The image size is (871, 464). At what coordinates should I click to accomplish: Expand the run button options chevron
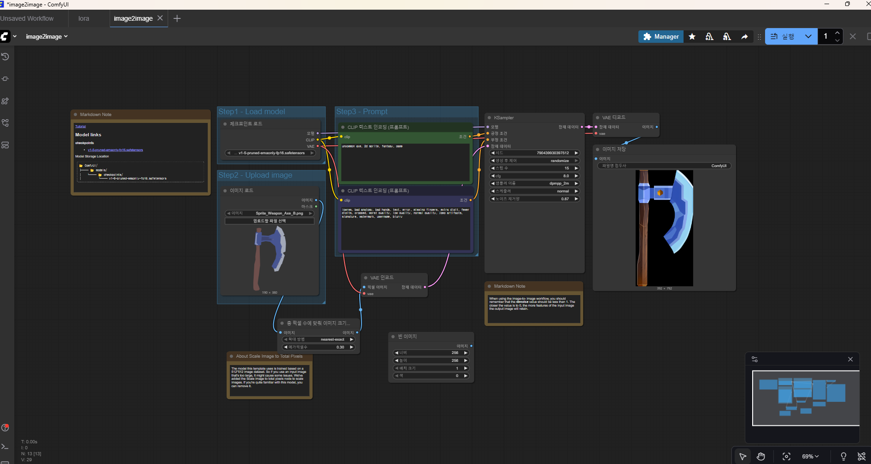[x=808, y=37]
